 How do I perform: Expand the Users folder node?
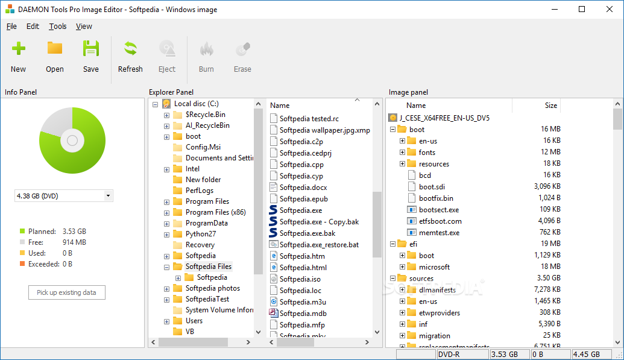point(167,321)
